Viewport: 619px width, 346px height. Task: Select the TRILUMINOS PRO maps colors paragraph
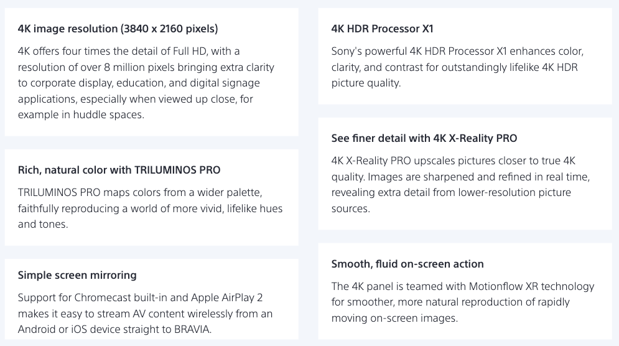150,208
